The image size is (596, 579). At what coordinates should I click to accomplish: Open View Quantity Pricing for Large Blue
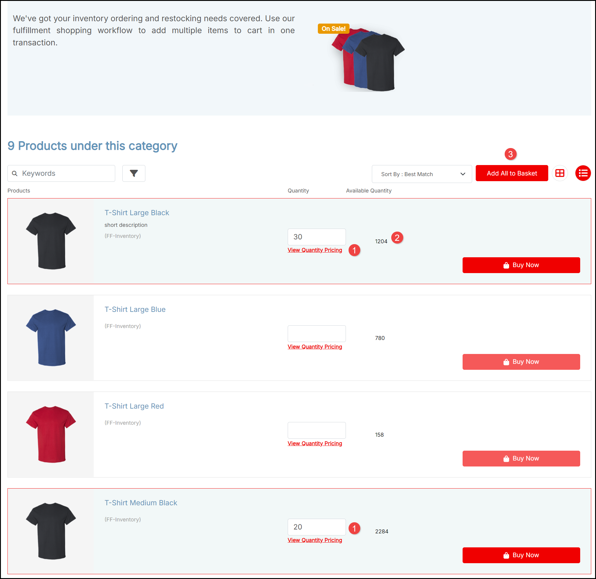pyautogui.click(x=315, y=347)
